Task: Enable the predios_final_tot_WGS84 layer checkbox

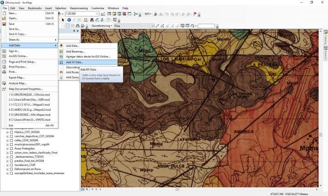Action: point(11,161)
